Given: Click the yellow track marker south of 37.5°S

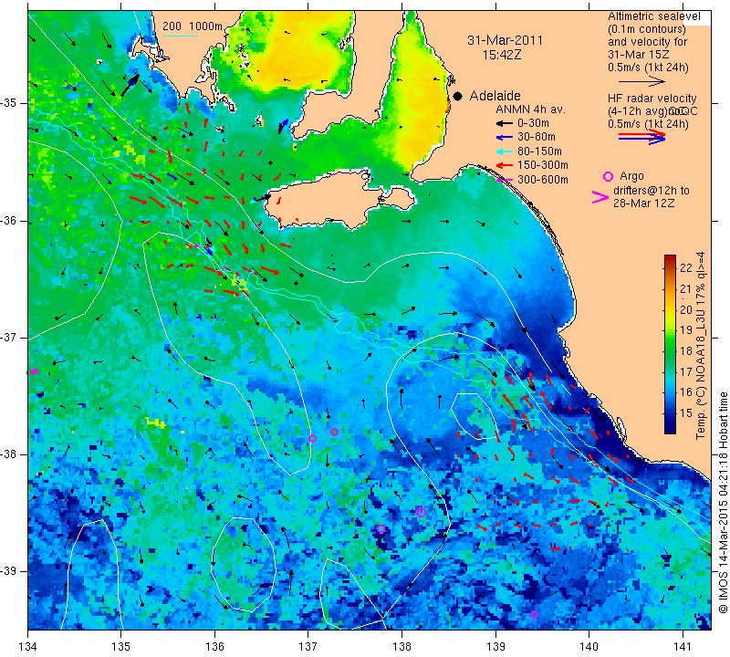Looking at the screenshot, I should tap(155, 422).
